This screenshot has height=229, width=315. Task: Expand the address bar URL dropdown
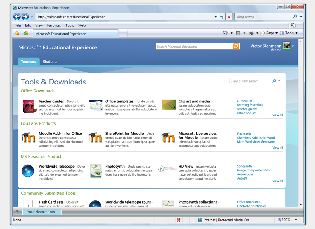click(215, 17)
